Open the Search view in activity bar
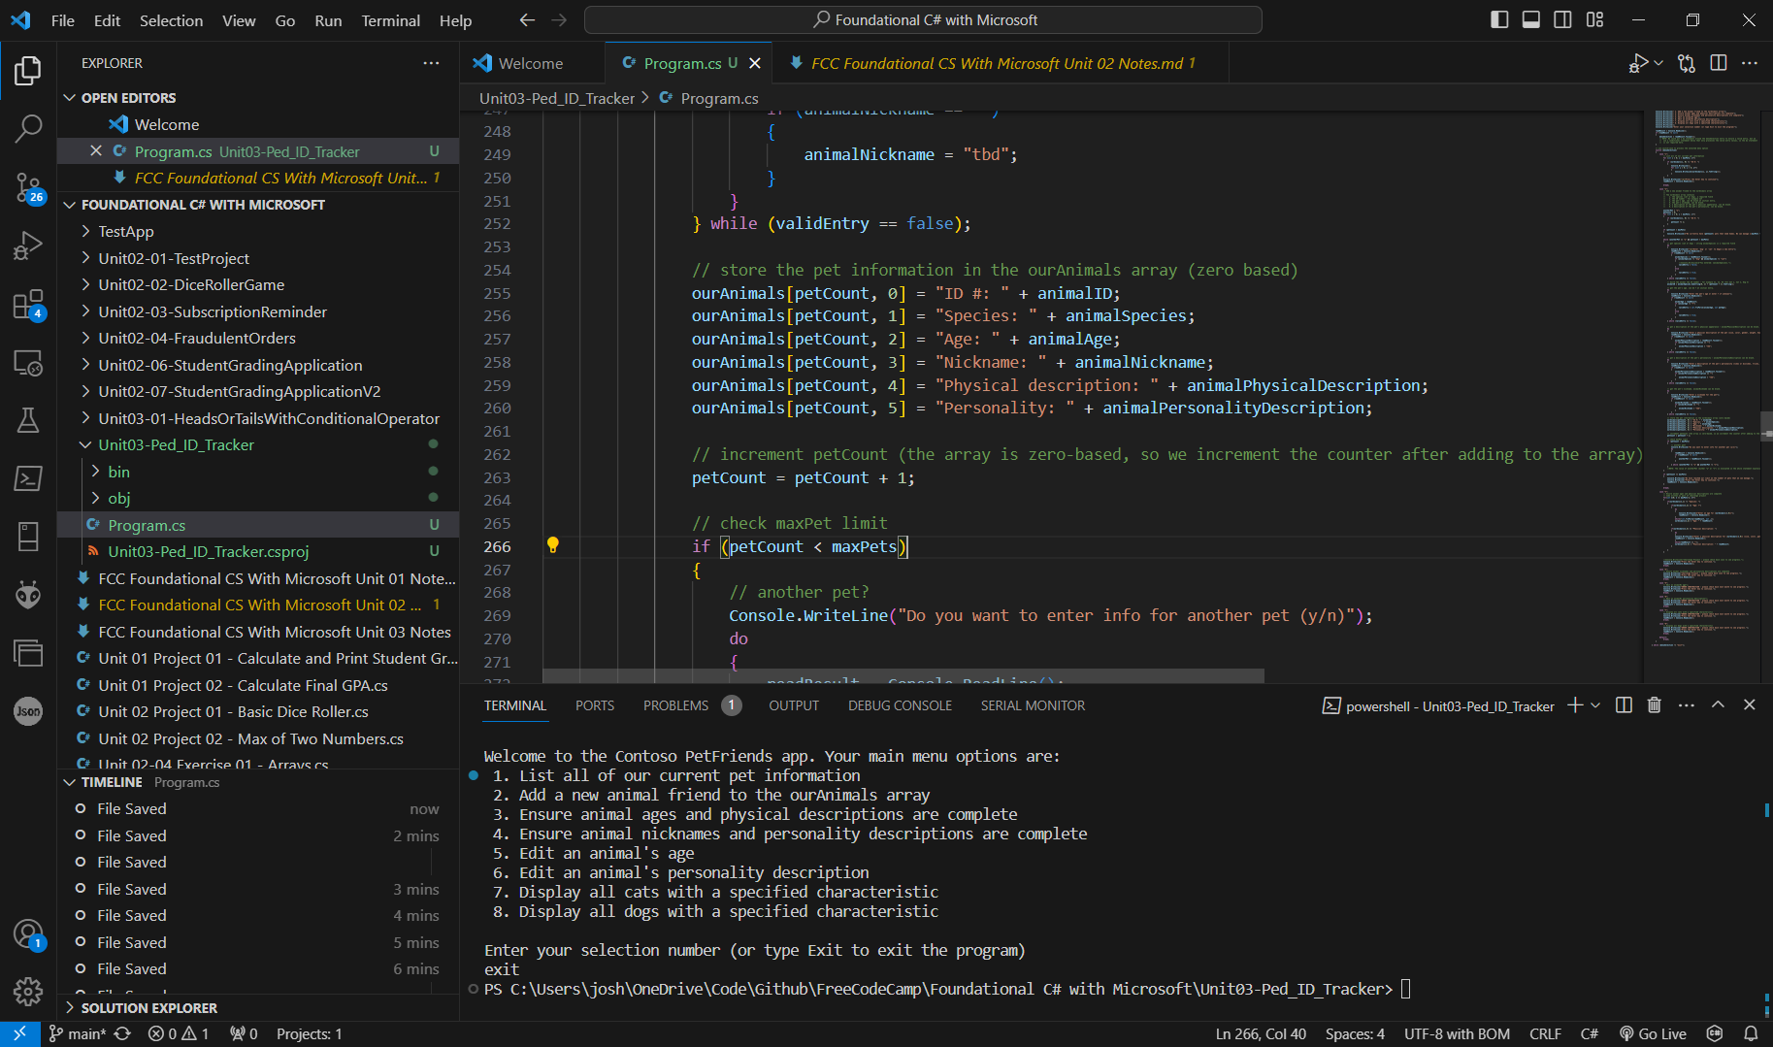 pos(28,128)
